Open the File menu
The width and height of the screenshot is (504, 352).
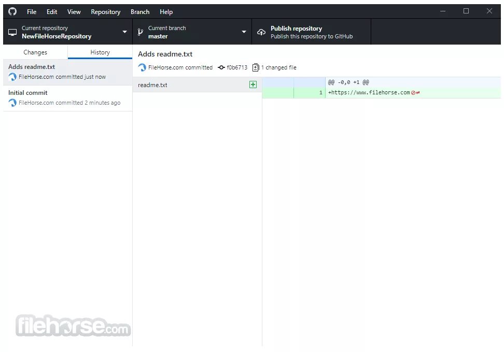point(32,12)
